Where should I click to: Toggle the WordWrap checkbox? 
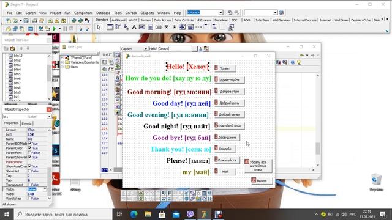point(29,198)
